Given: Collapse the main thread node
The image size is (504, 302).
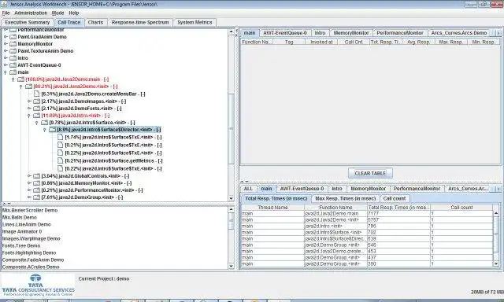Looking at the screenshot, I should [6, 72].
